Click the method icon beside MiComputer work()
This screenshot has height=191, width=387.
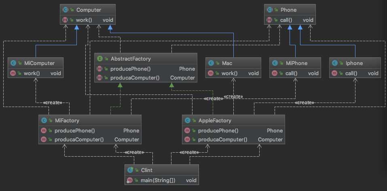13,73
